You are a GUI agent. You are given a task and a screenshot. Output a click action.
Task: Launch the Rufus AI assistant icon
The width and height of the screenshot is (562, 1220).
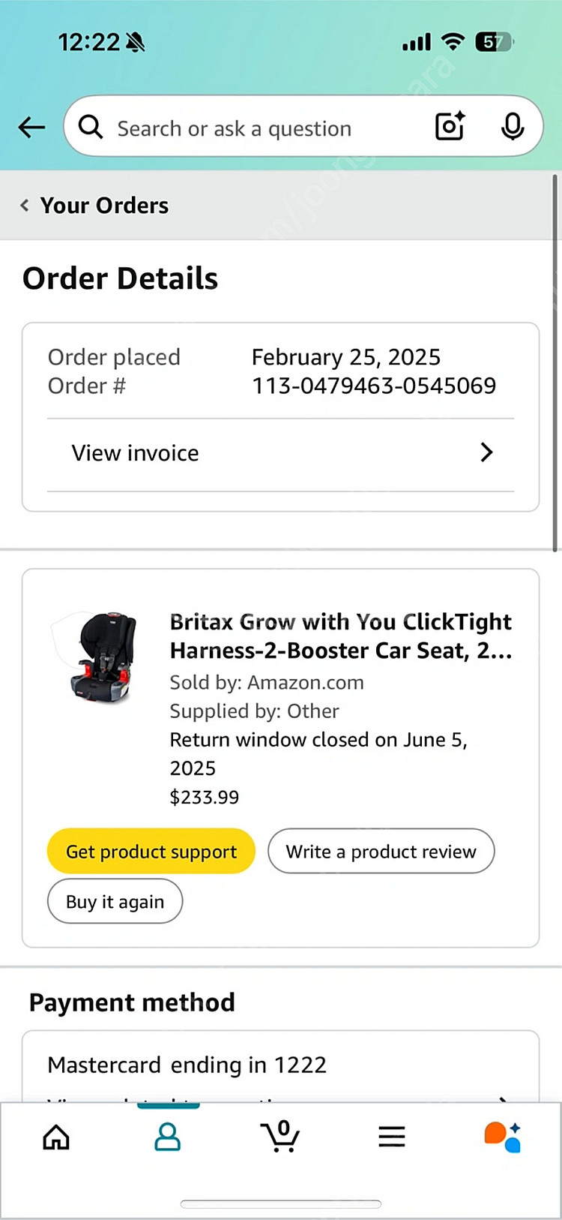(x=503, y=1137)
